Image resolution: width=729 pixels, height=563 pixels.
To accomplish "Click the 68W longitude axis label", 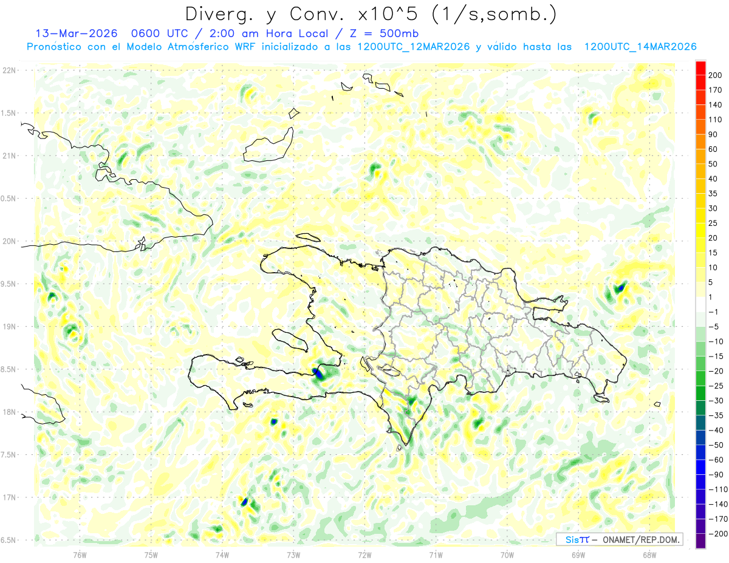I will [649, 554].
